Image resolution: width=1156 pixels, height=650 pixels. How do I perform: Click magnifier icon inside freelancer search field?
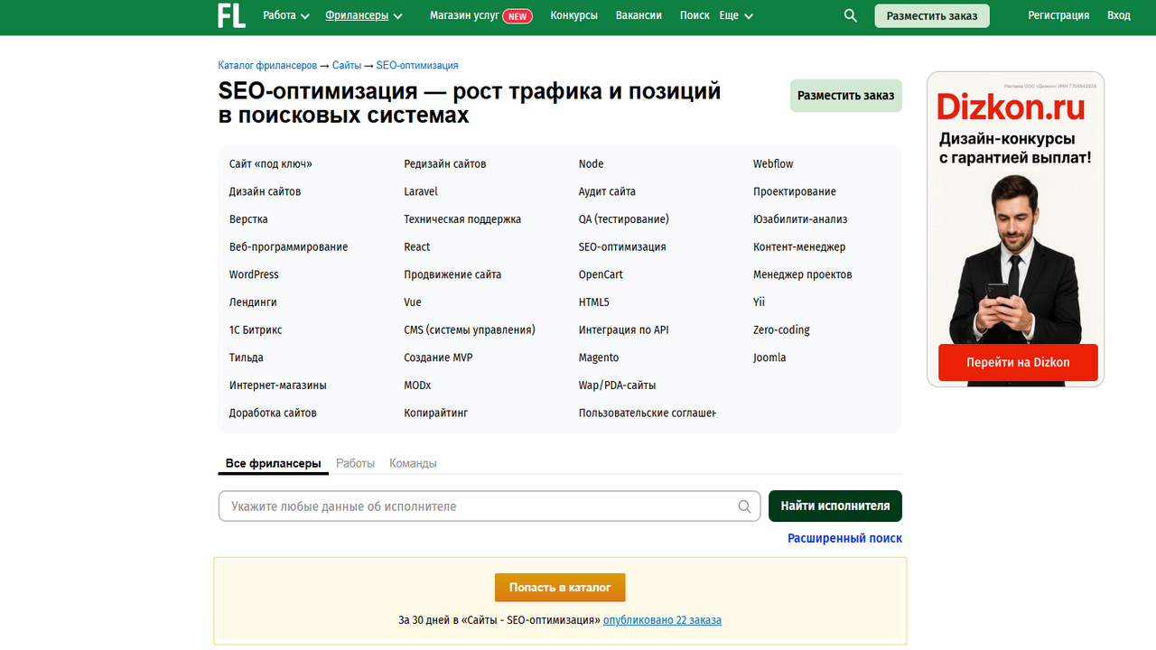point(744,506)
